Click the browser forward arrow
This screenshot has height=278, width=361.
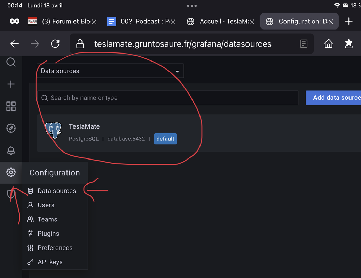[35, 44]
